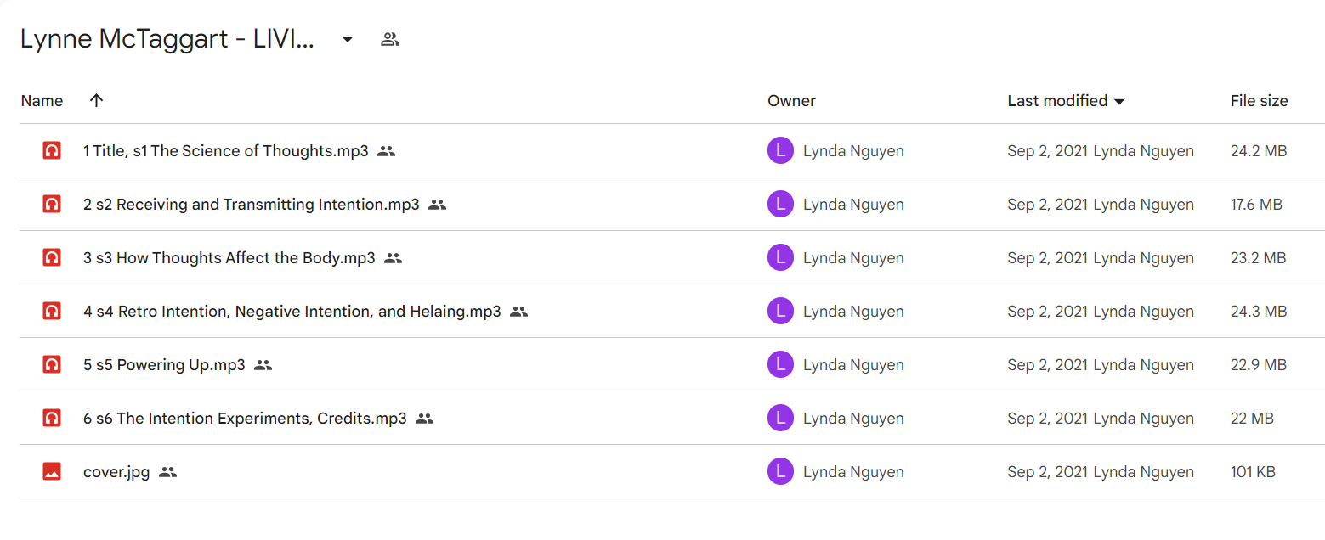Click Lynda Nguyen's avatar in the first row
Image resolution: width=1325 pixels, height=540 pixels.
tap(780, 151)
